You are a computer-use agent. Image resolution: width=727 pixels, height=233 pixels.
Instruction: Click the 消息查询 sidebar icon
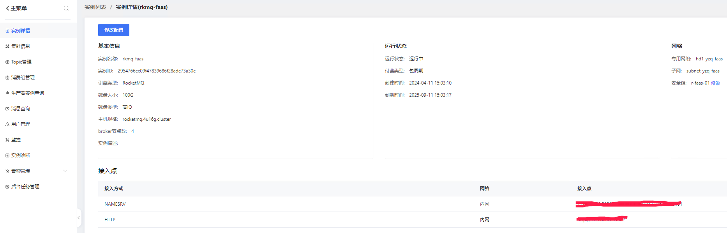click(x=7, y=109)
